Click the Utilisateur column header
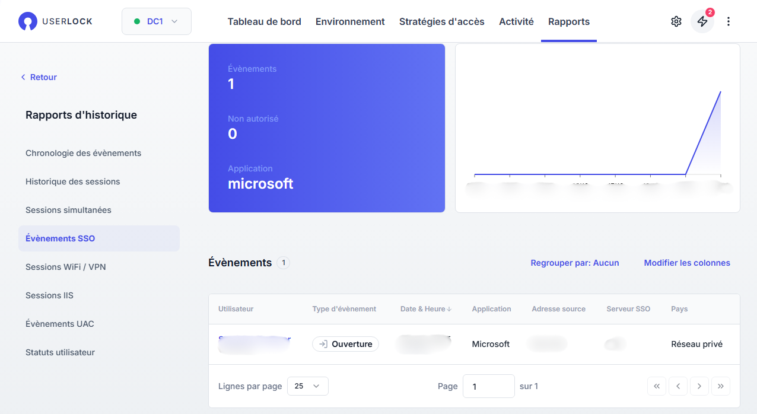 click(x=236, y=309)
